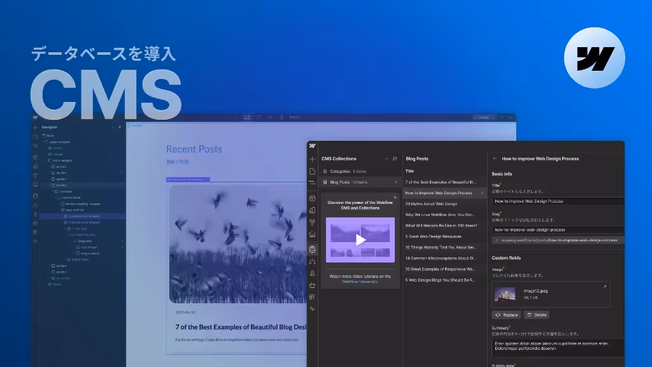
Task: Open CMS Collections more options menu
Action: point(386,159)
